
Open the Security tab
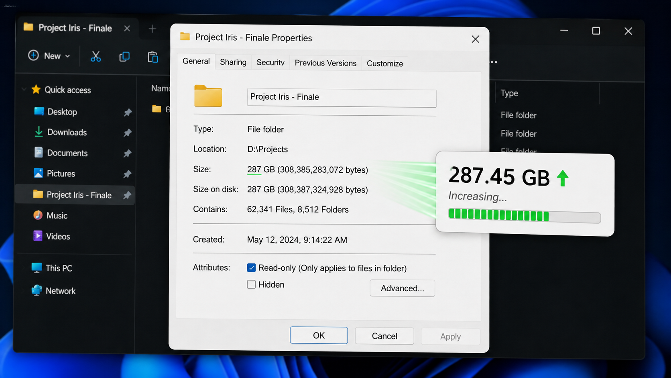[x=270, y=63]
